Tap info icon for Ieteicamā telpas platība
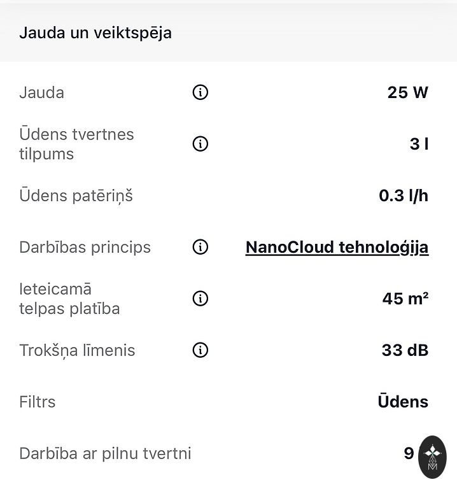The width and height of the screenshot is (457, 489). (200, 299)
